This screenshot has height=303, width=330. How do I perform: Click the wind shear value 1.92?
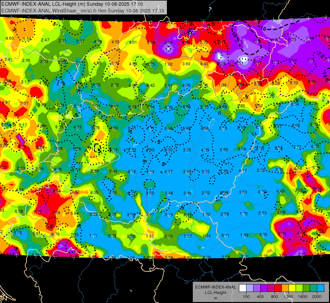[x=169, y=64]
